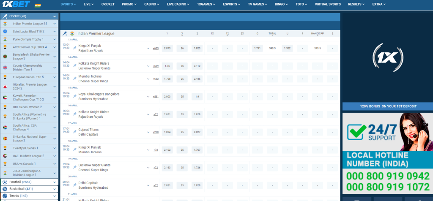This screenshot has width=433, height=201.
Task: Open the HANDICAP column dropdown in table header
Action: [317, 35]
